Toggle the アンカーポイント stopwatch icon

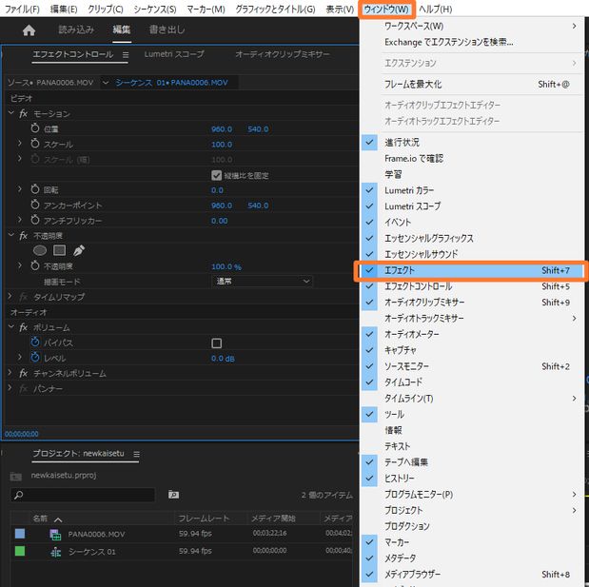(x=35, y=205)
